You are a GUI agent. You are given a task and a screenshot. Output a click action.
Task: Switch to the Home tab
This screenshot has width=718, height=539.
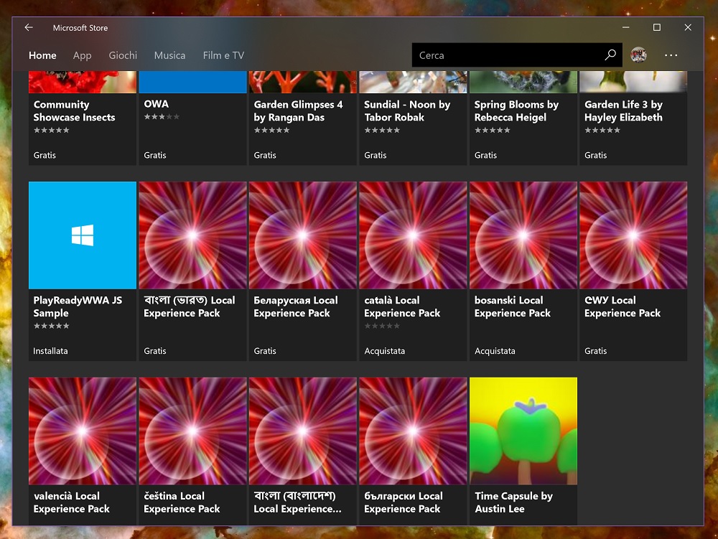click(x=42, y=55)
